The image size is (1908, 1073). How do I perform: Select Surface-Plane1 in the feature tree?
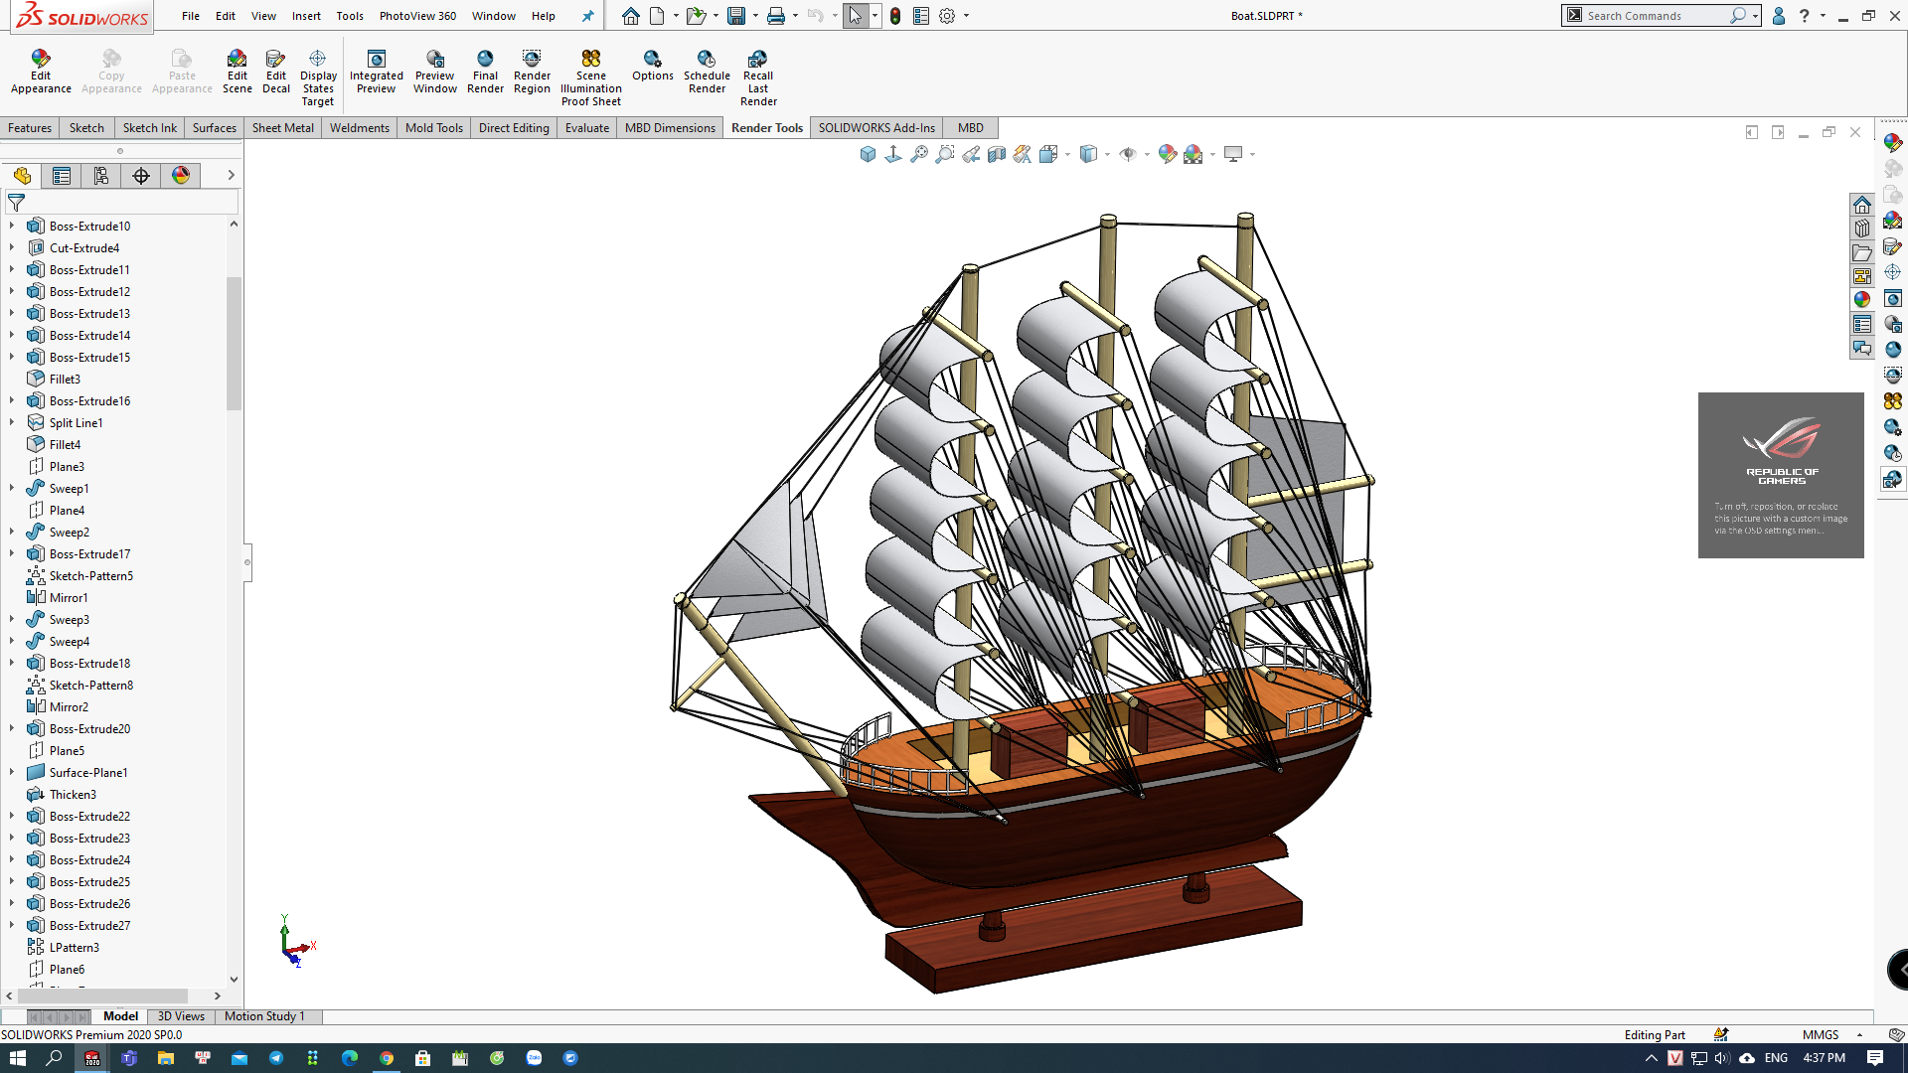tap(88, 772)
